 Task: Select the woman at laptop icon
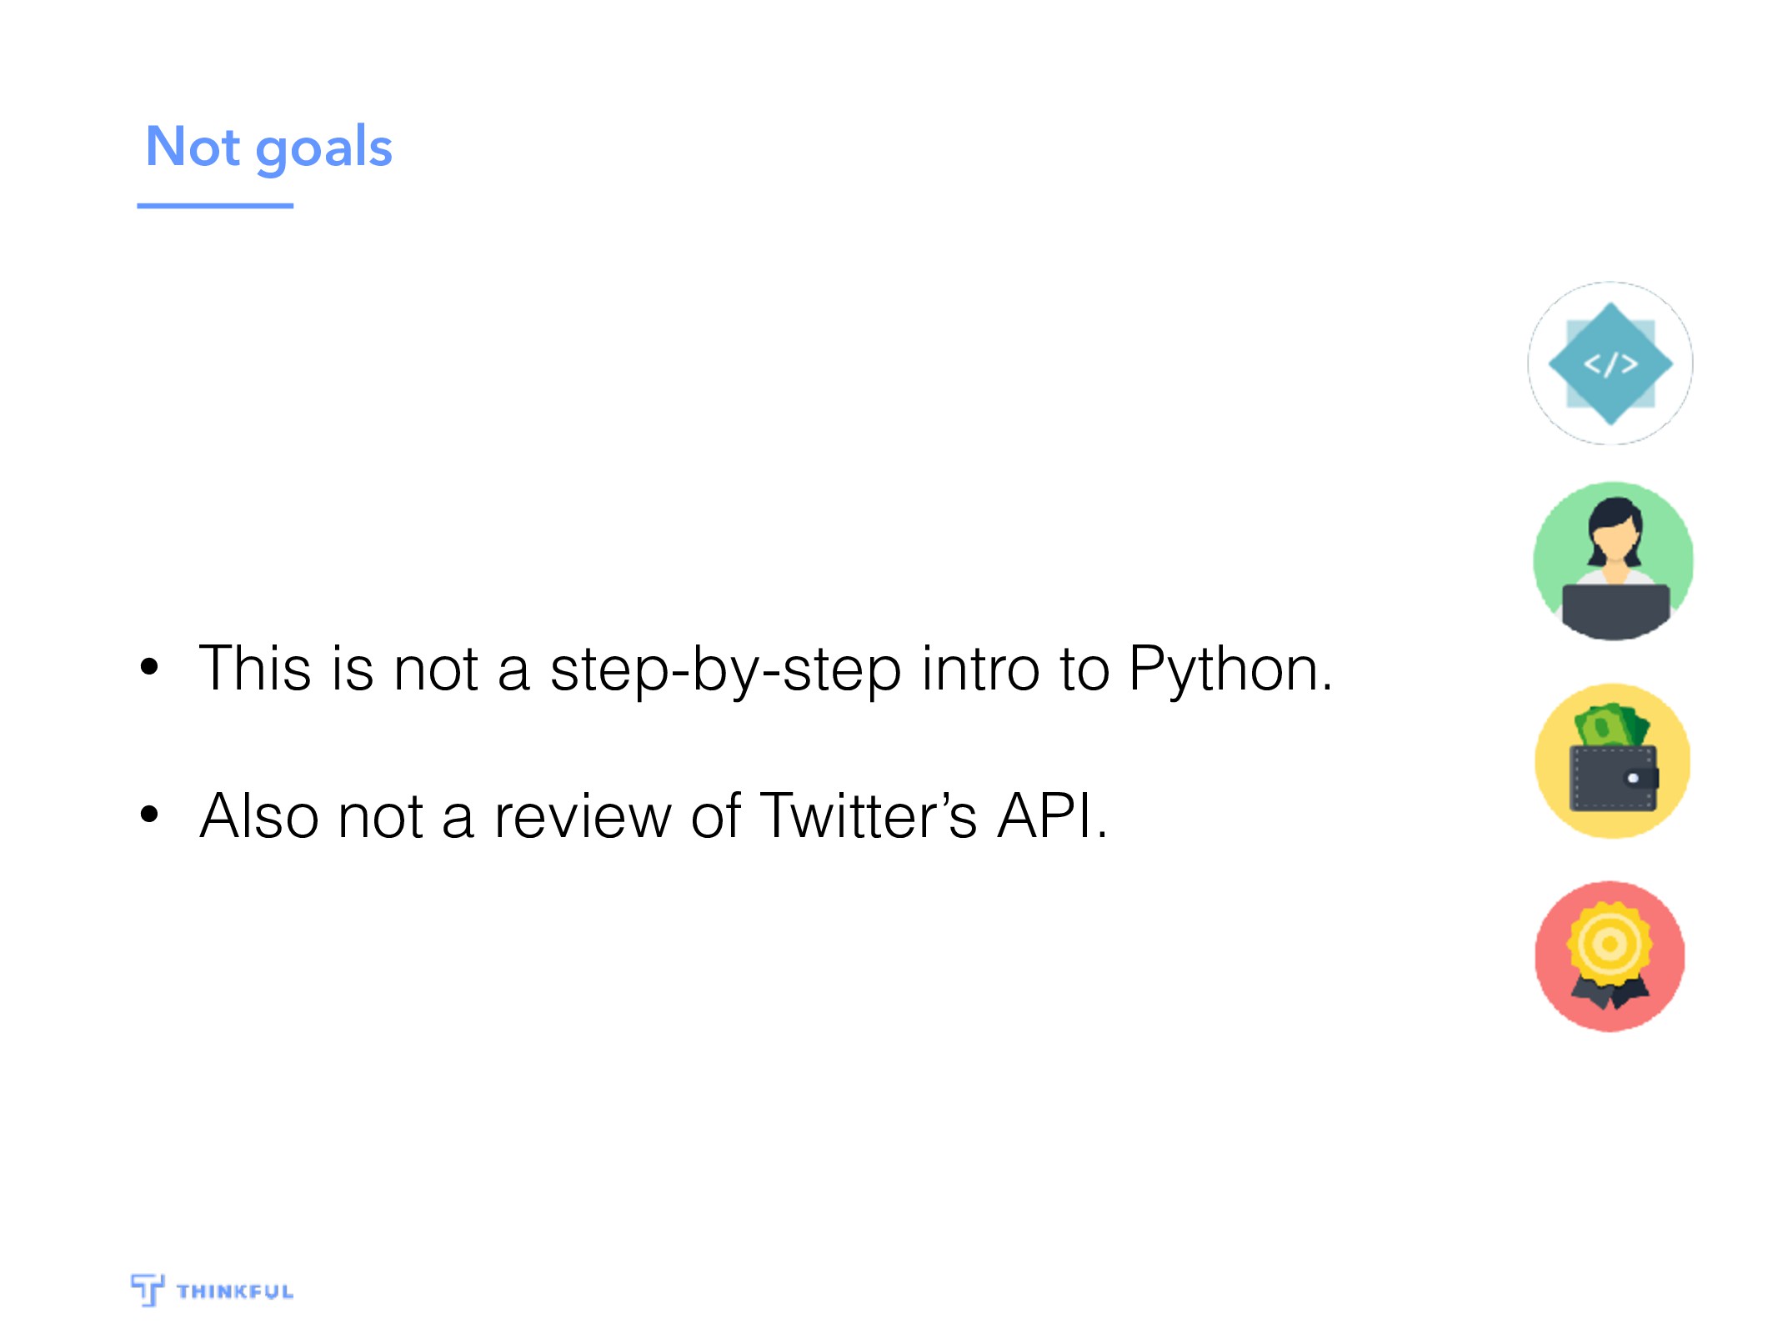pyautogui.click(x=1613, y=561)
